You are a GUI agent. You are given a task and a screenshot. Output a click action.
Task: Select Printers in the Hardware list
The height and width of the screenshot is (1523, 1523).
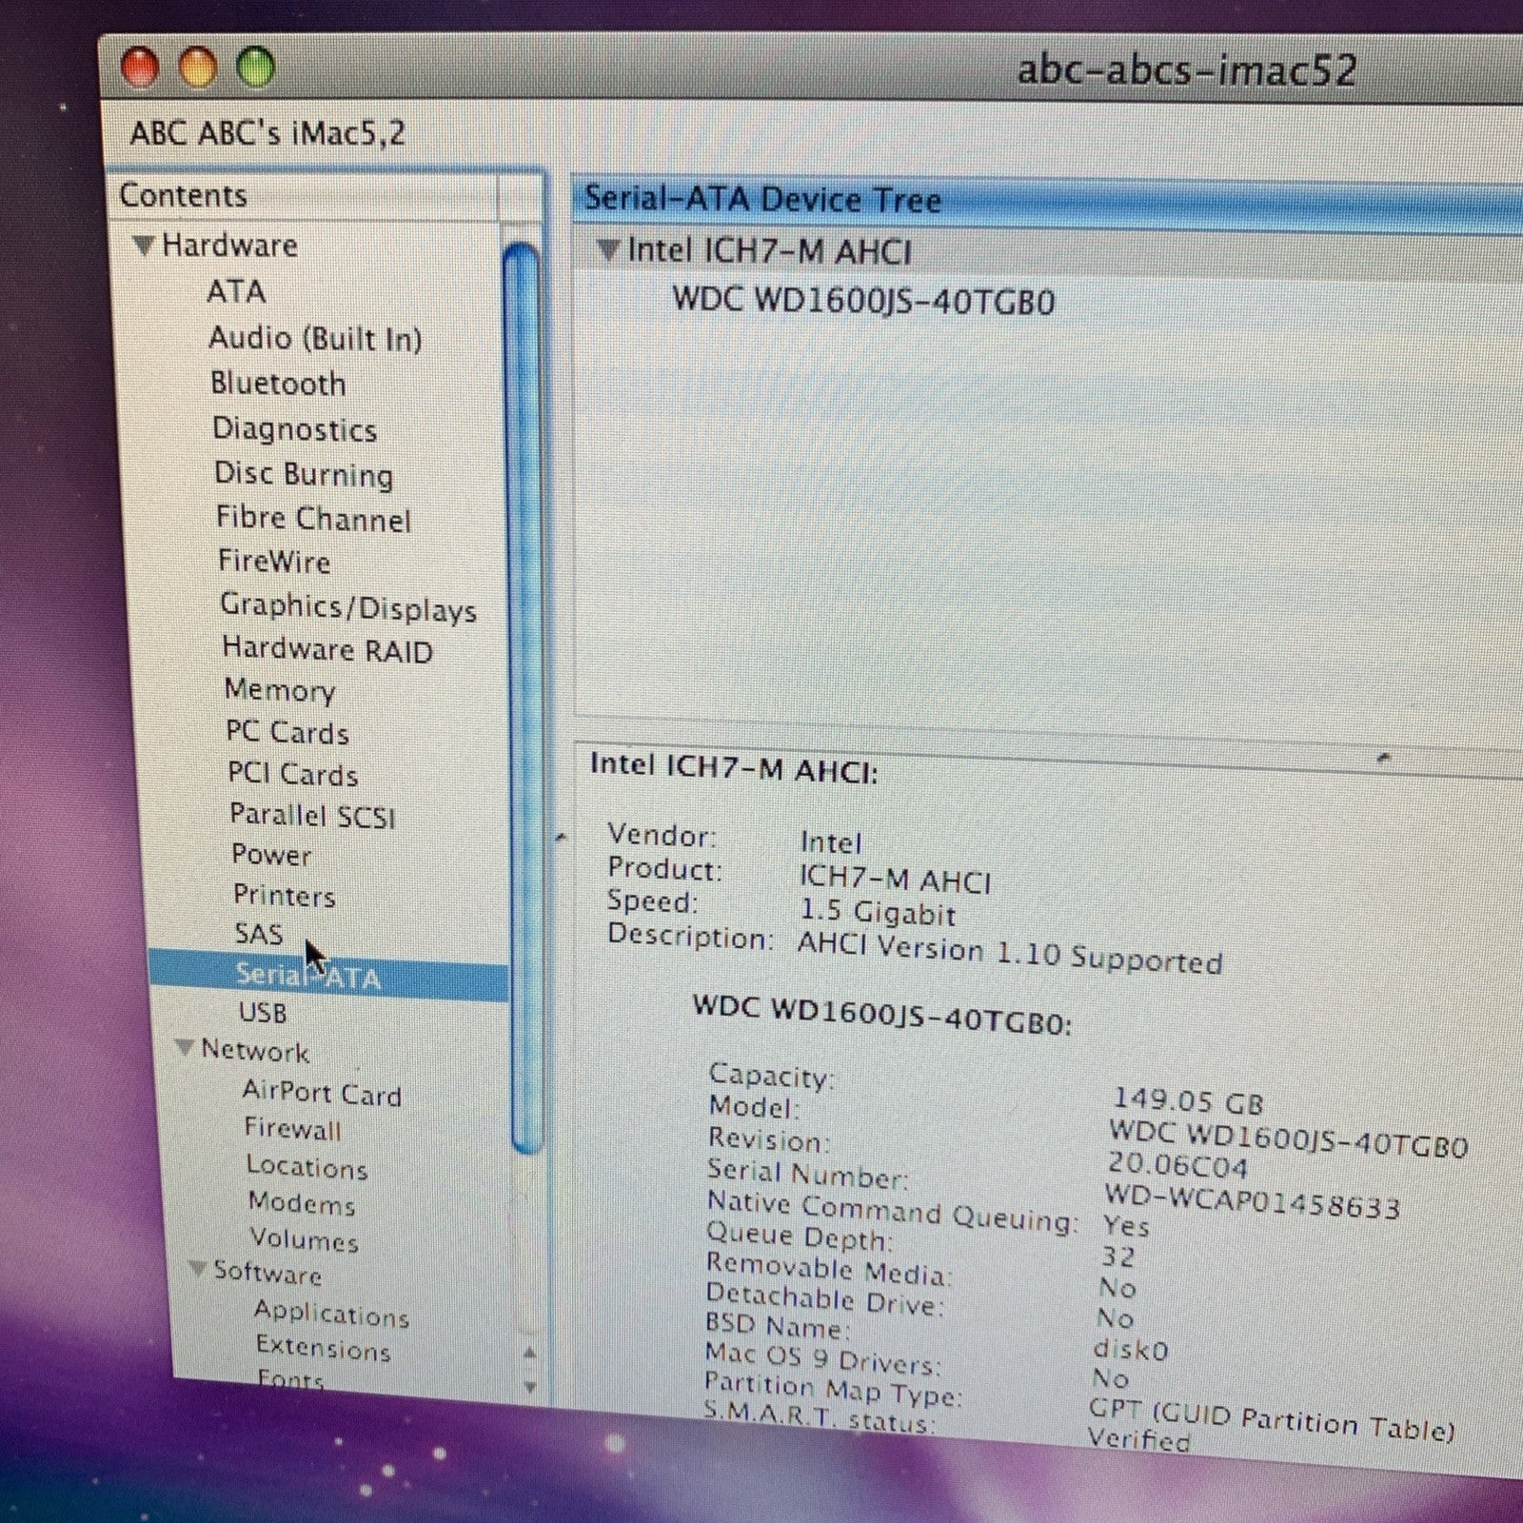(x=284, y=896)
